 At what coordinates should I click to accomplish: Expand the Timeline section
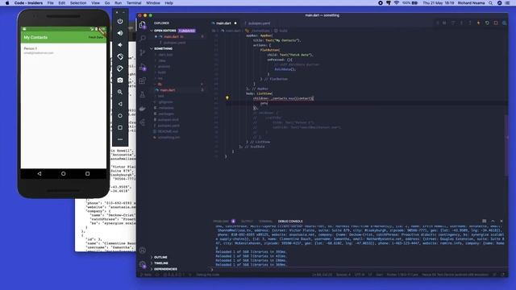pos(160,263)
